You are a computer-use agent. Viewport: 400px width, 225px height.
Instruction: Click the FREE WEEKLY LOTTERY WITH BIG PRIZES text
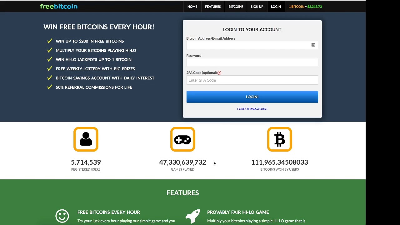tap(95, 69)
